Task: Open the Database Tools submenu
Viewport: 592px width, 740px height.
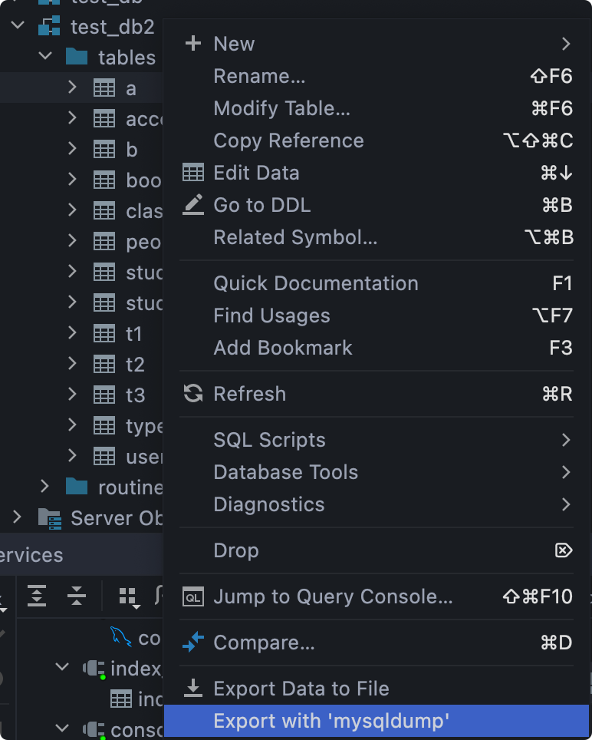Action: tap(285, 472)
